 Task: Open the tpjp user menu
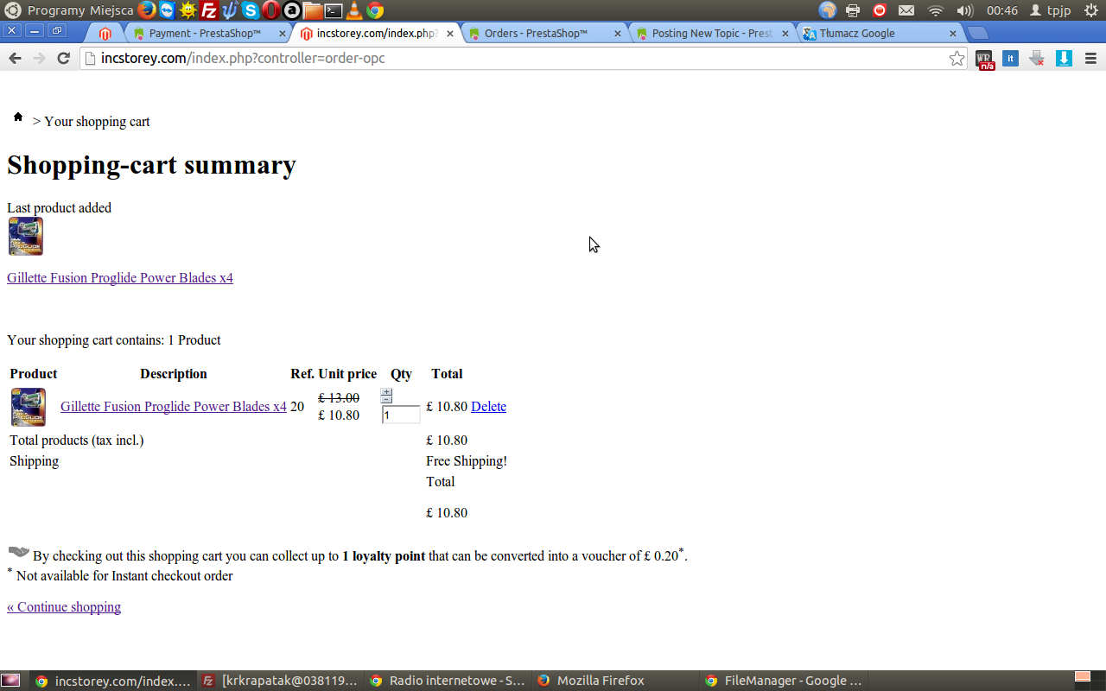(1051, 10)
